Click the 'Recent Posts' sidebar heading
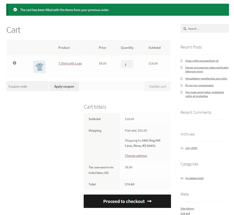This screenshot has height=215, width=234. pyautogui.click(x=191, y=47)
